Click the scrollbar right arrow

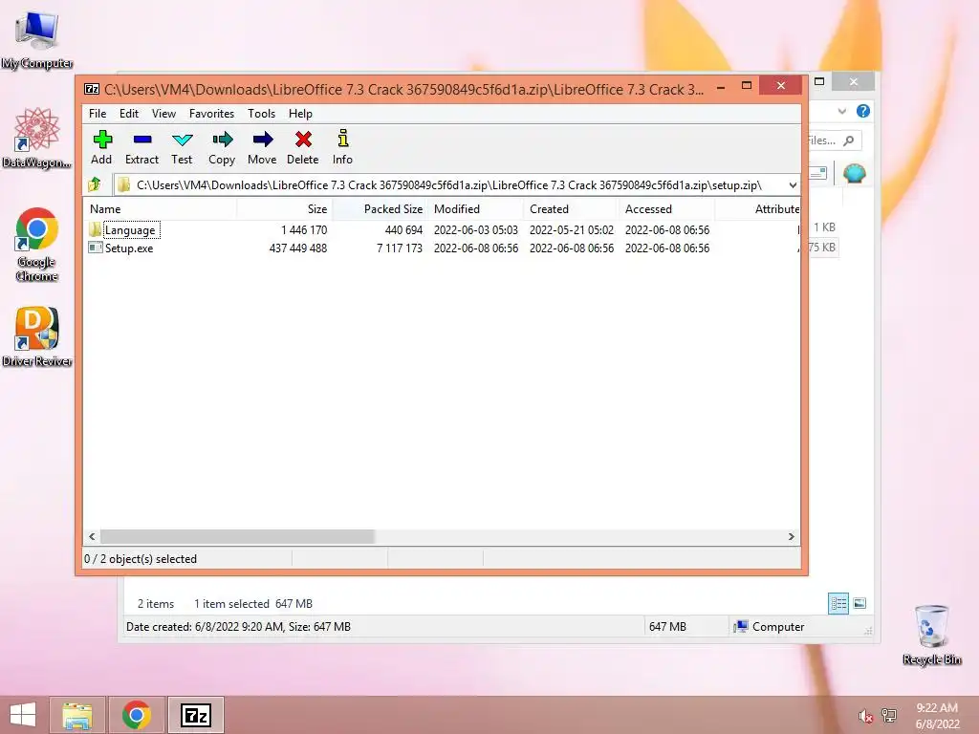click(791, 537)
